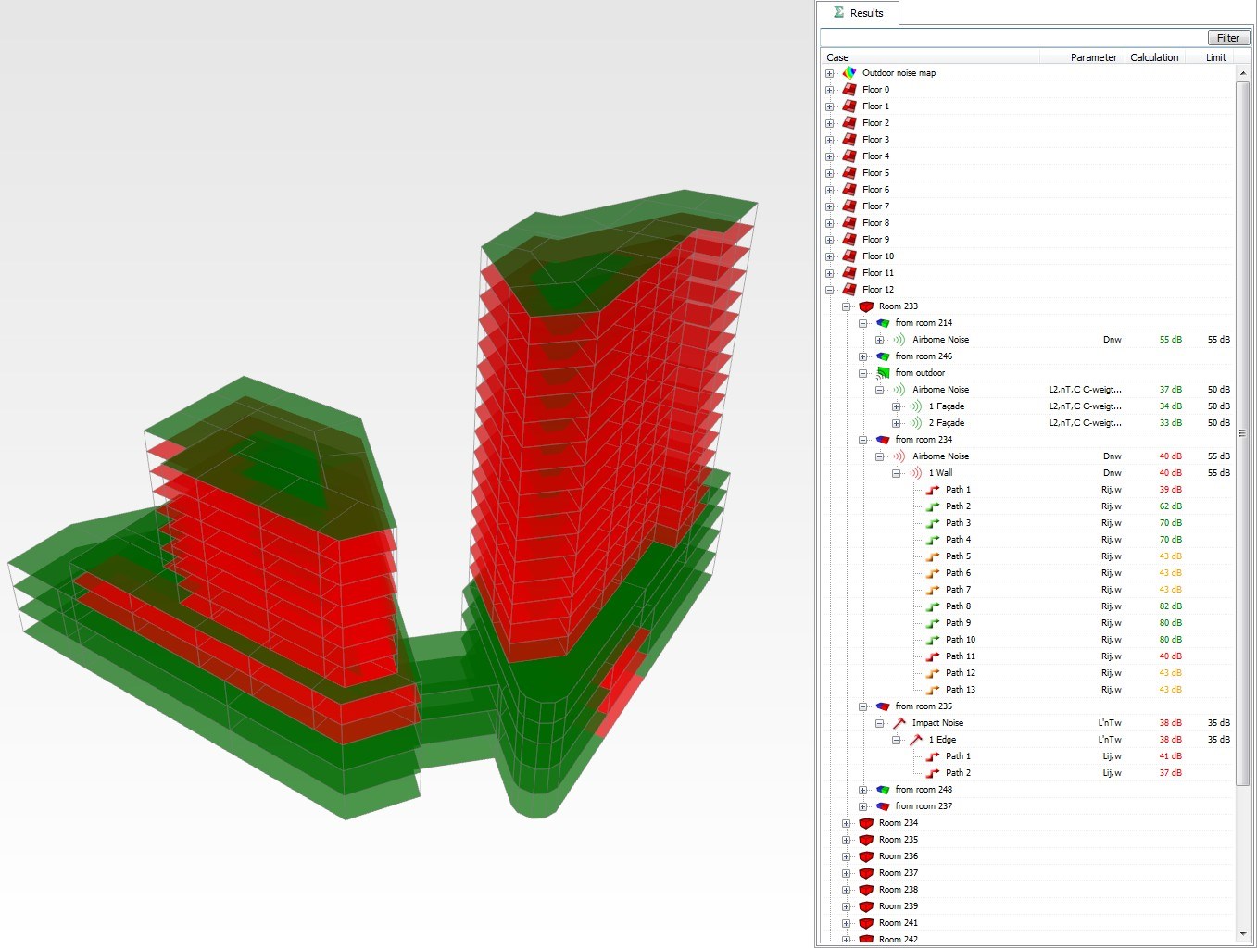Image resolution: width=1257 pixels, height=949 pixels.
Task: Click the Room 233 red room icon
Action: (x=866, y=306)
